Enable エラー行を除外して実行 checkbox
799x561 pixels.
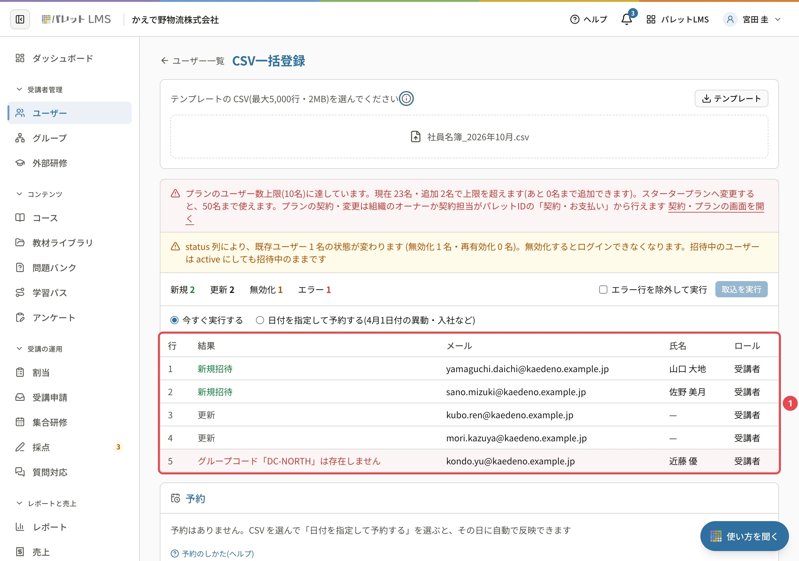point(603,290)
